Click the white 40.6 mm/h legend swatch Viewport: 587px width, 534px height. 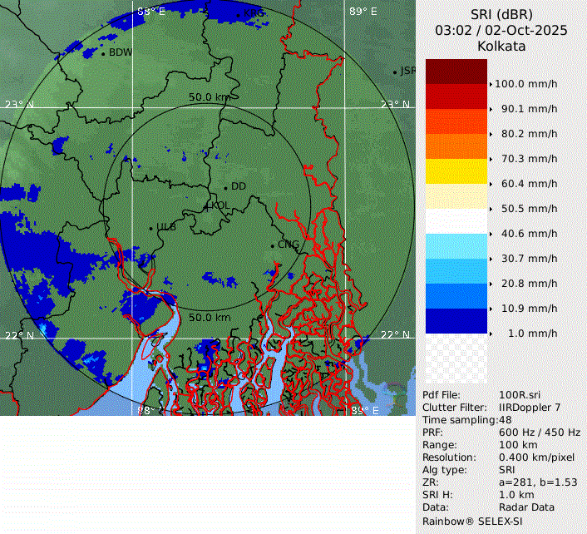click(456, 221)
